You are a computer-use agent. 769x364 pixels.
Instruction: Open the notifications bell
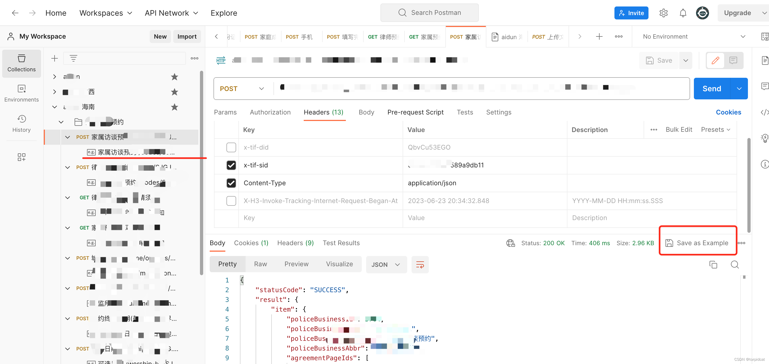(683, 13)
